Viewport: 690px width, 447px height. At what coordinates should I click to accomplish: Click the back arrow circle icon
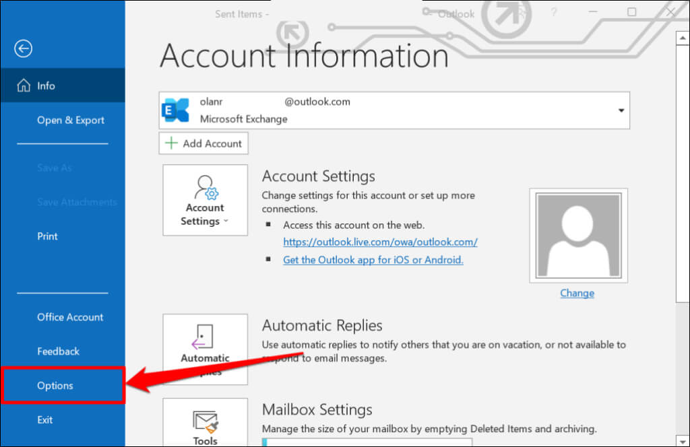tap(24, 48)
